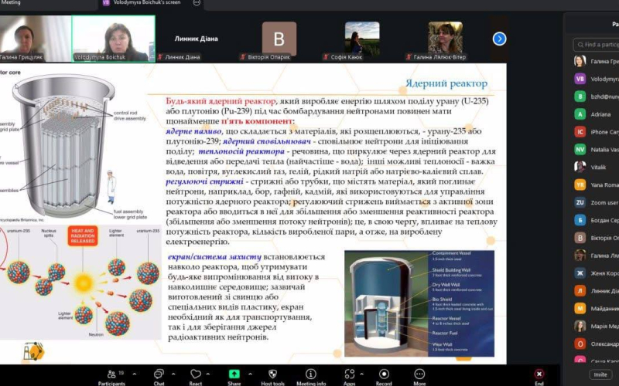The width and height of the screenshot is (619, 386).
Task: Start recording with the Record icon
Action: (x=384, y=372)
